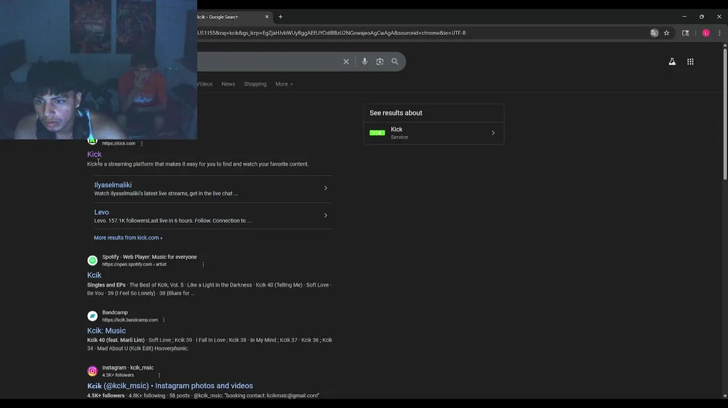
Task: Open the Kcik Spotify result title
Action: tap(94, 275)
